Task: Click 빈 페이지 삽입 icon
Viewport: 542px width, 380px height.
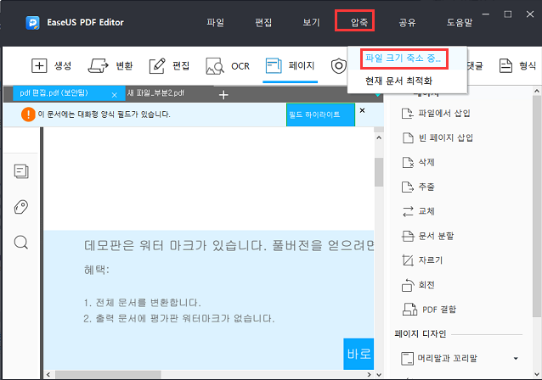Action: coord(408,137)
